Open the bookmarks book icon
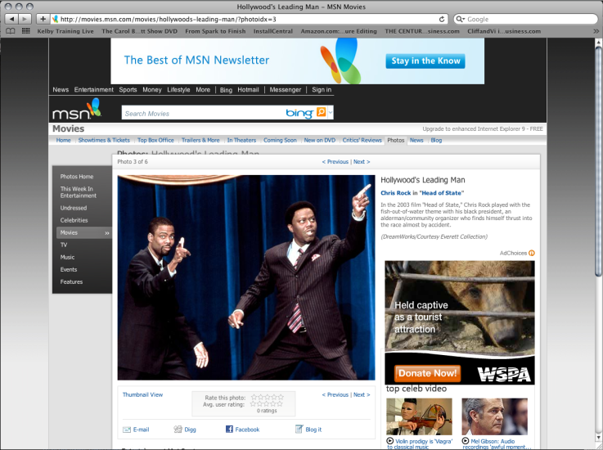 (11, 31)
